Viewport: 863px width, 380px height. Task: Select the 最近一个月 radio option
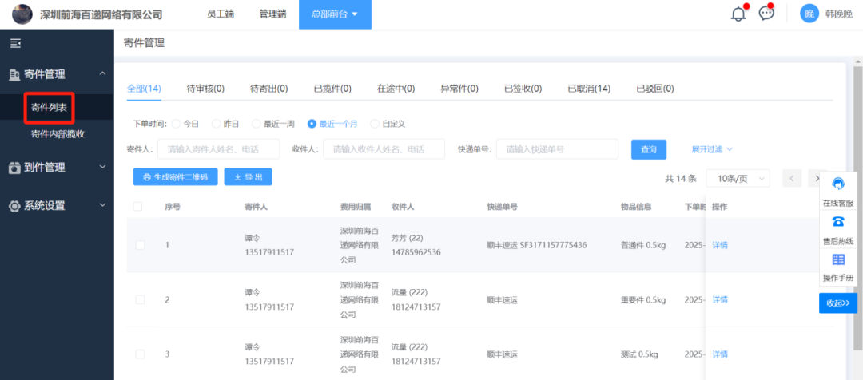click(312, 124)
